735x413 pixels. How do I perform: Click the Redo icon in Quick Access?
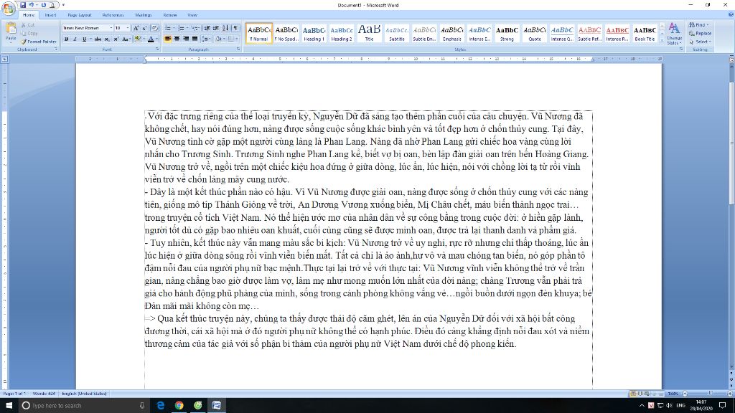pyautogui.click(x=44, y=5)
